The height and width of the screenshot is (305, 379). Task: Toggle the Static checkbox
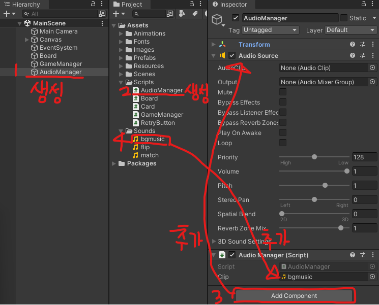(x=344, y=18)
